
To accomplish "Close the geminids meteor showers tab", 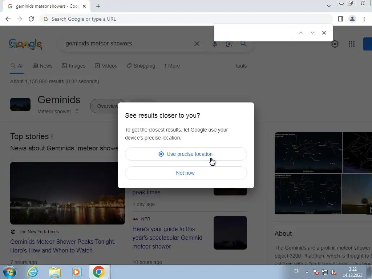I will [84, 6].
